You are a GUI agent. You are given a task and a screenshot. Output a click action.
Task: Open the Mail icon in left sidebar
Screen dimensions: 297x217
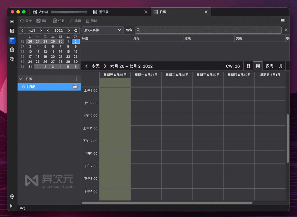pos(12,21)
